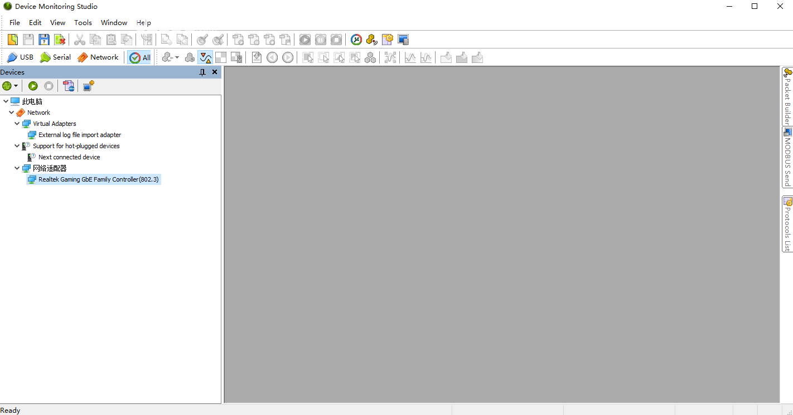Screen dimensions: 793x415
Task: Collapse the 此电脑 tree node
Action: (6, 101)
